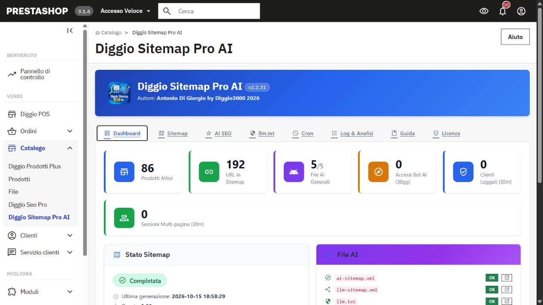The image size is (543, 305).
Task: Open the llm.txt tab
Action: coord(262,133)
